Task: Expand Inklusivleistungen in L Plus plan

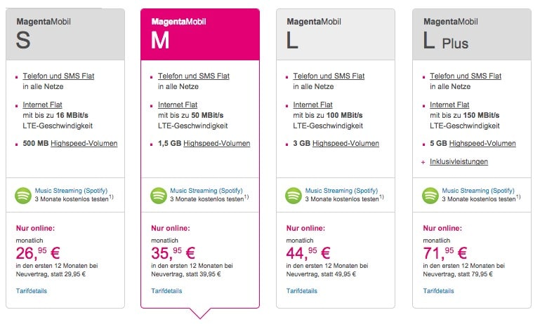Action: tap(459, 162)
